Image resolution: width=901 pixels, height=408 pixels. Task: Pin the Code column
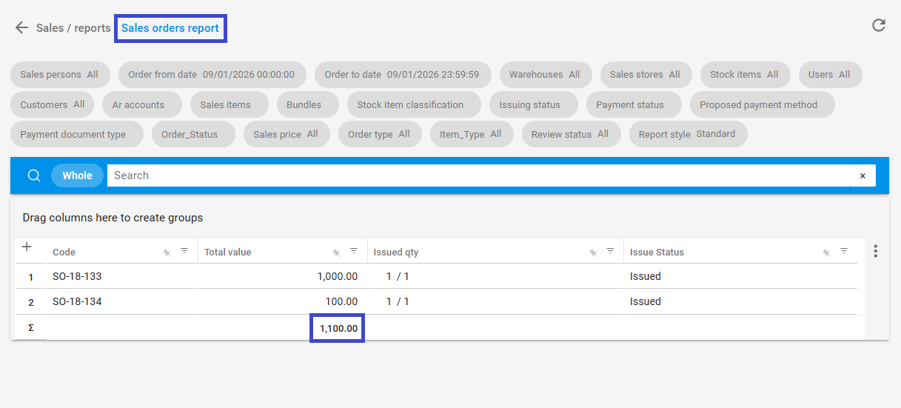tap(167, 253)
